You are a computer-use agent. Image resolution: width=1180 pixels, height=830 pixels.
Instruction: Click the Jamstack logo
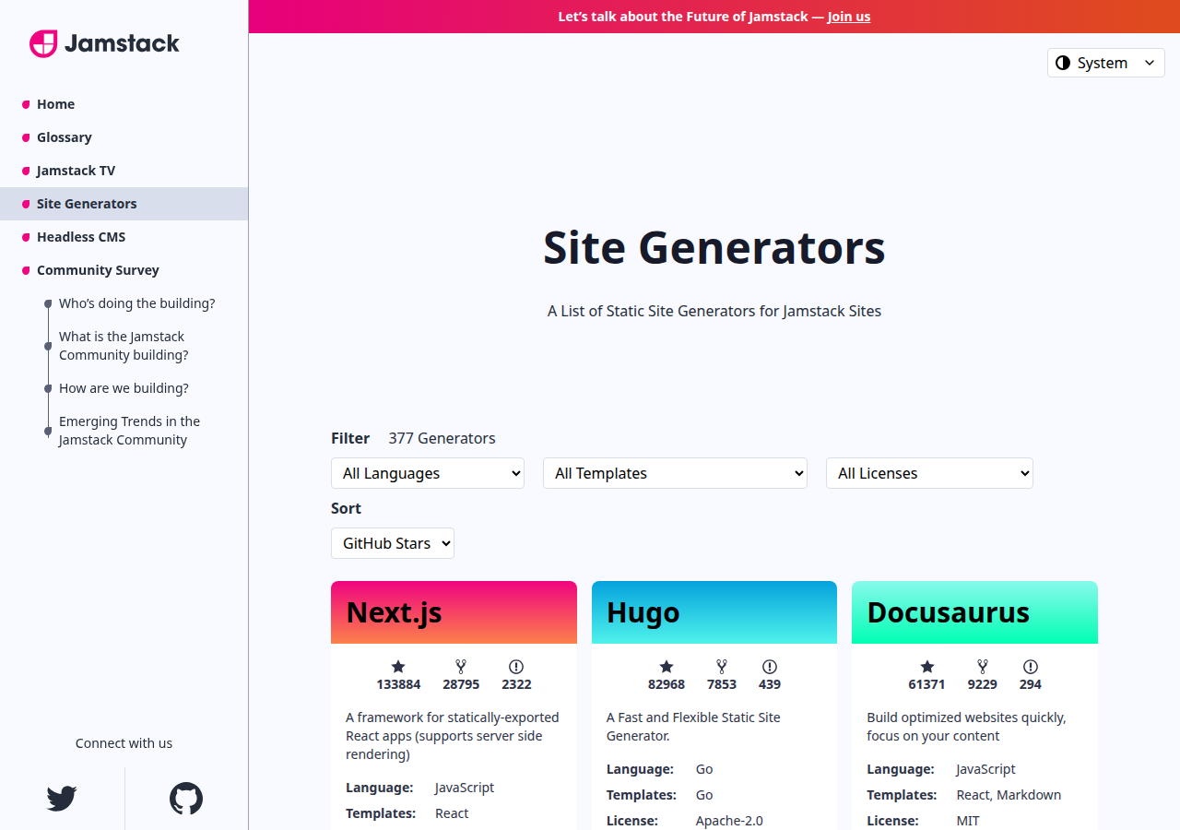click(104, 43)
